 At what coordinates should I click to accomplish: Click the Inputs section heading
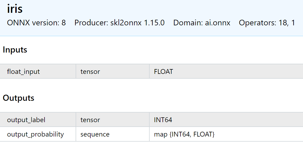coord(15,50)
